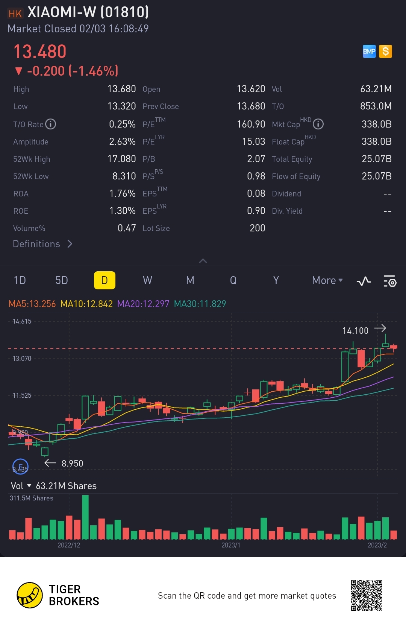This screenshot has height=634, width=406.
Task: Switch to 1D chart tab
Action: tap(20, 280)
